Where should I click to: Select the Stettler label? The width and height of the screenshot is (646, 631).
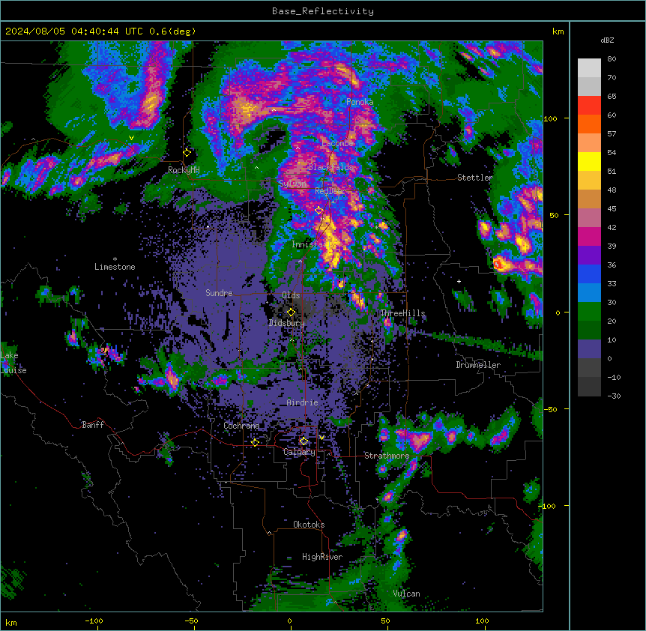(x=475, y=178)
